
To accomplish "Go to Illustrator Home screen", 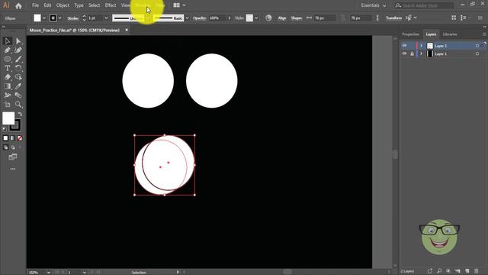I will 18,5.
